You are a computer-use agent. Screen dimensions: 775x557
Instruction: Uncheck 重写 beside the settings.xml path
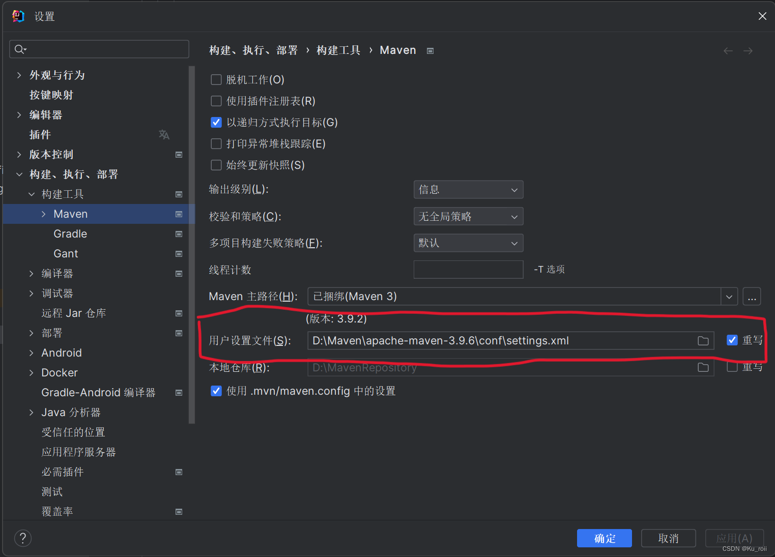(732, 340)
